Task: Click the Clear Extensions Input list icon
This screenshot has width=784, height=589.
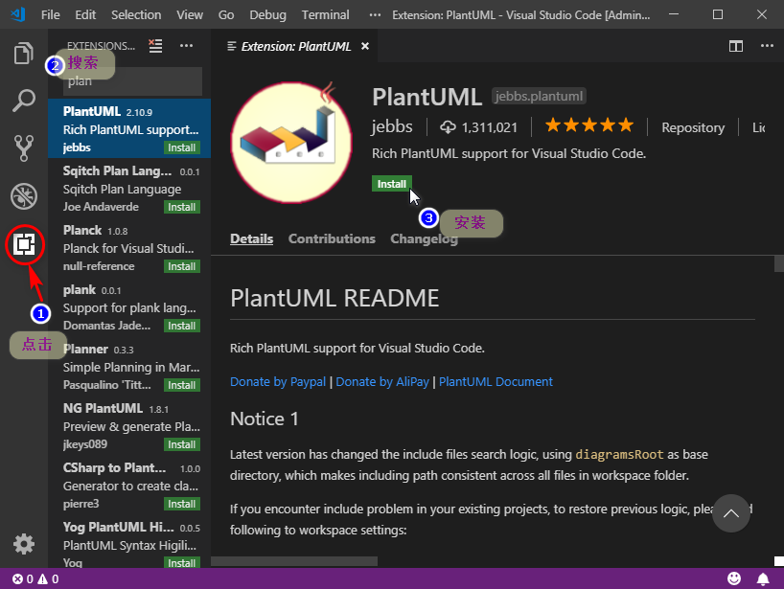Action: pos(155,46)
